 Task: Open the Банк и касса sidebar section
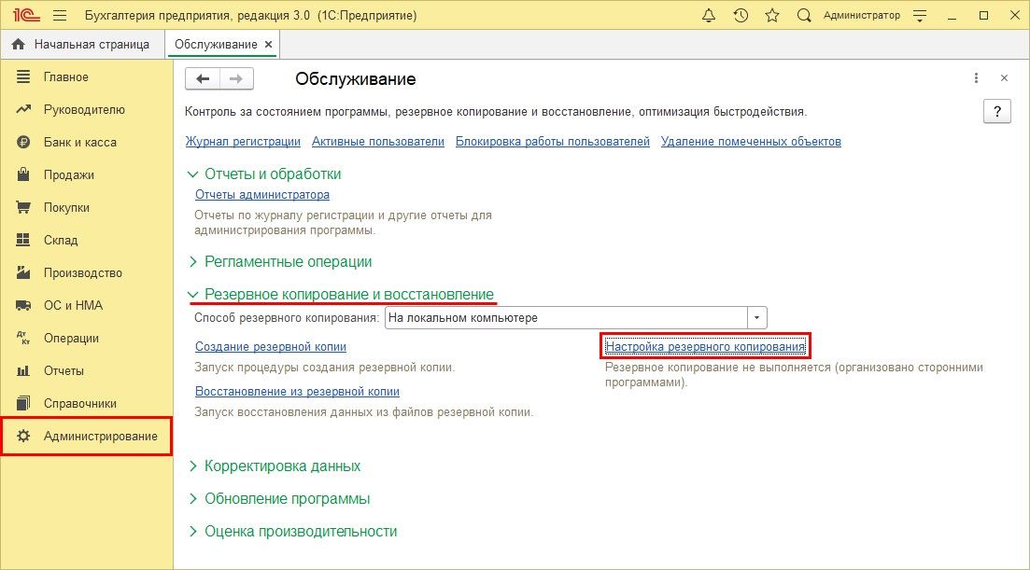[79, 143]
